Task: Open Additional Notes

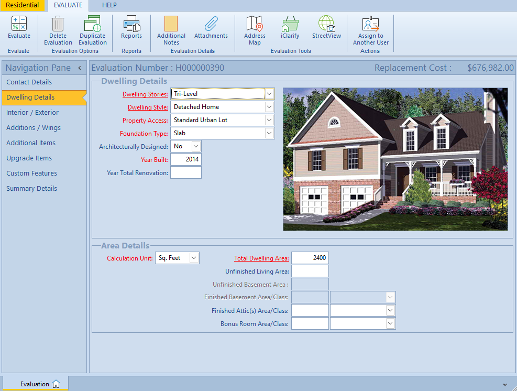Action: [x=171, y=24]
